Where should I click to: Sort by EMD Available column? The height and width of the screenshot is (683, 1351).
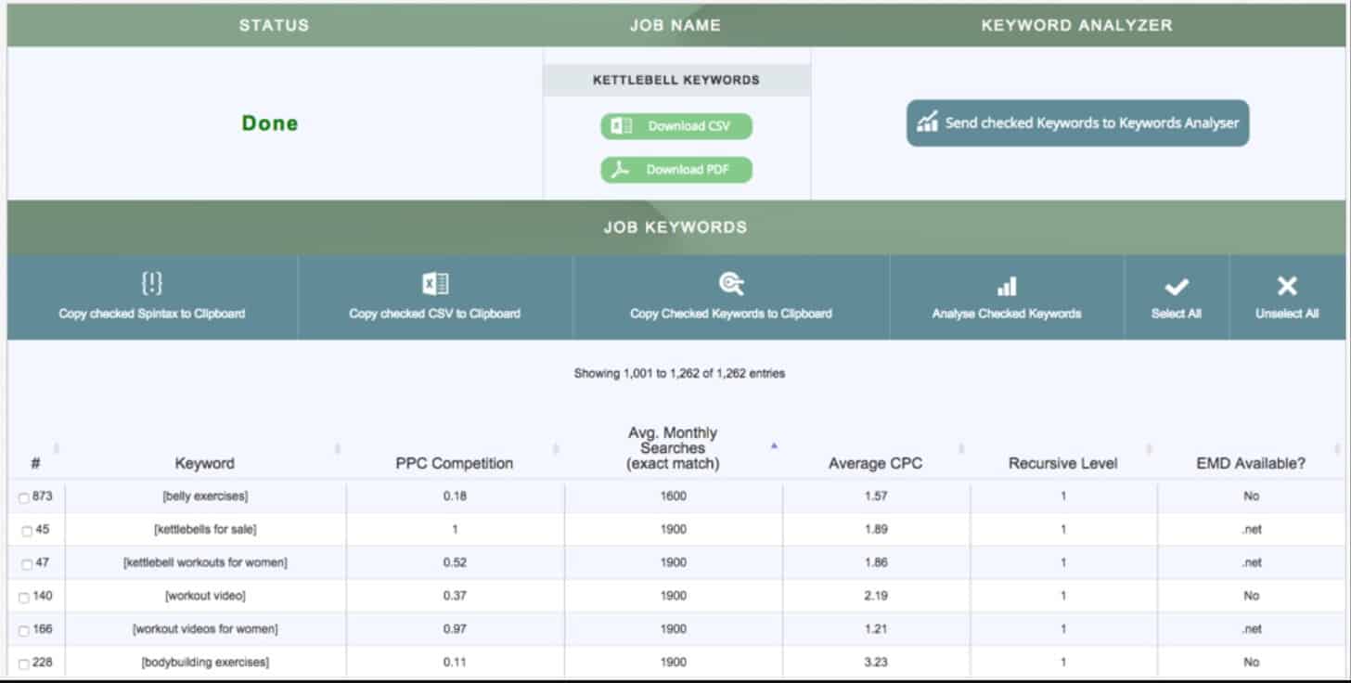[x=1250, y=463]
